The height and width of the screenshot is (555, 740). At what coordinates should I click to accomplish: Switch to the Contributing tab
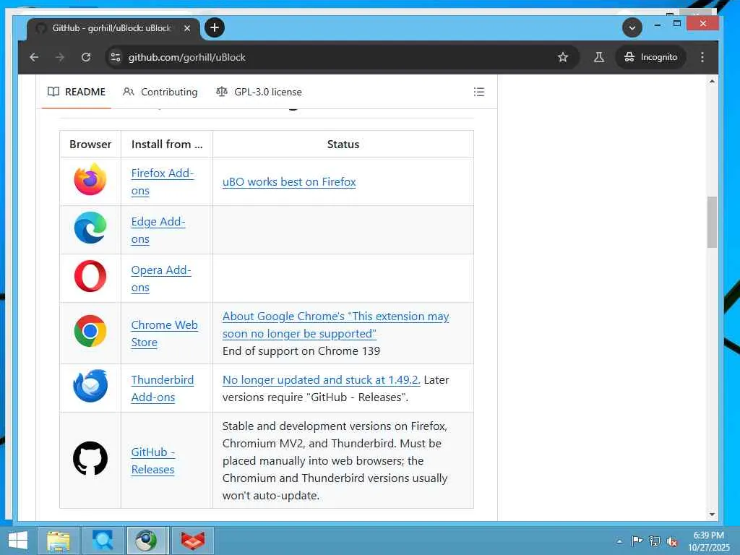[x=160, y=92]
